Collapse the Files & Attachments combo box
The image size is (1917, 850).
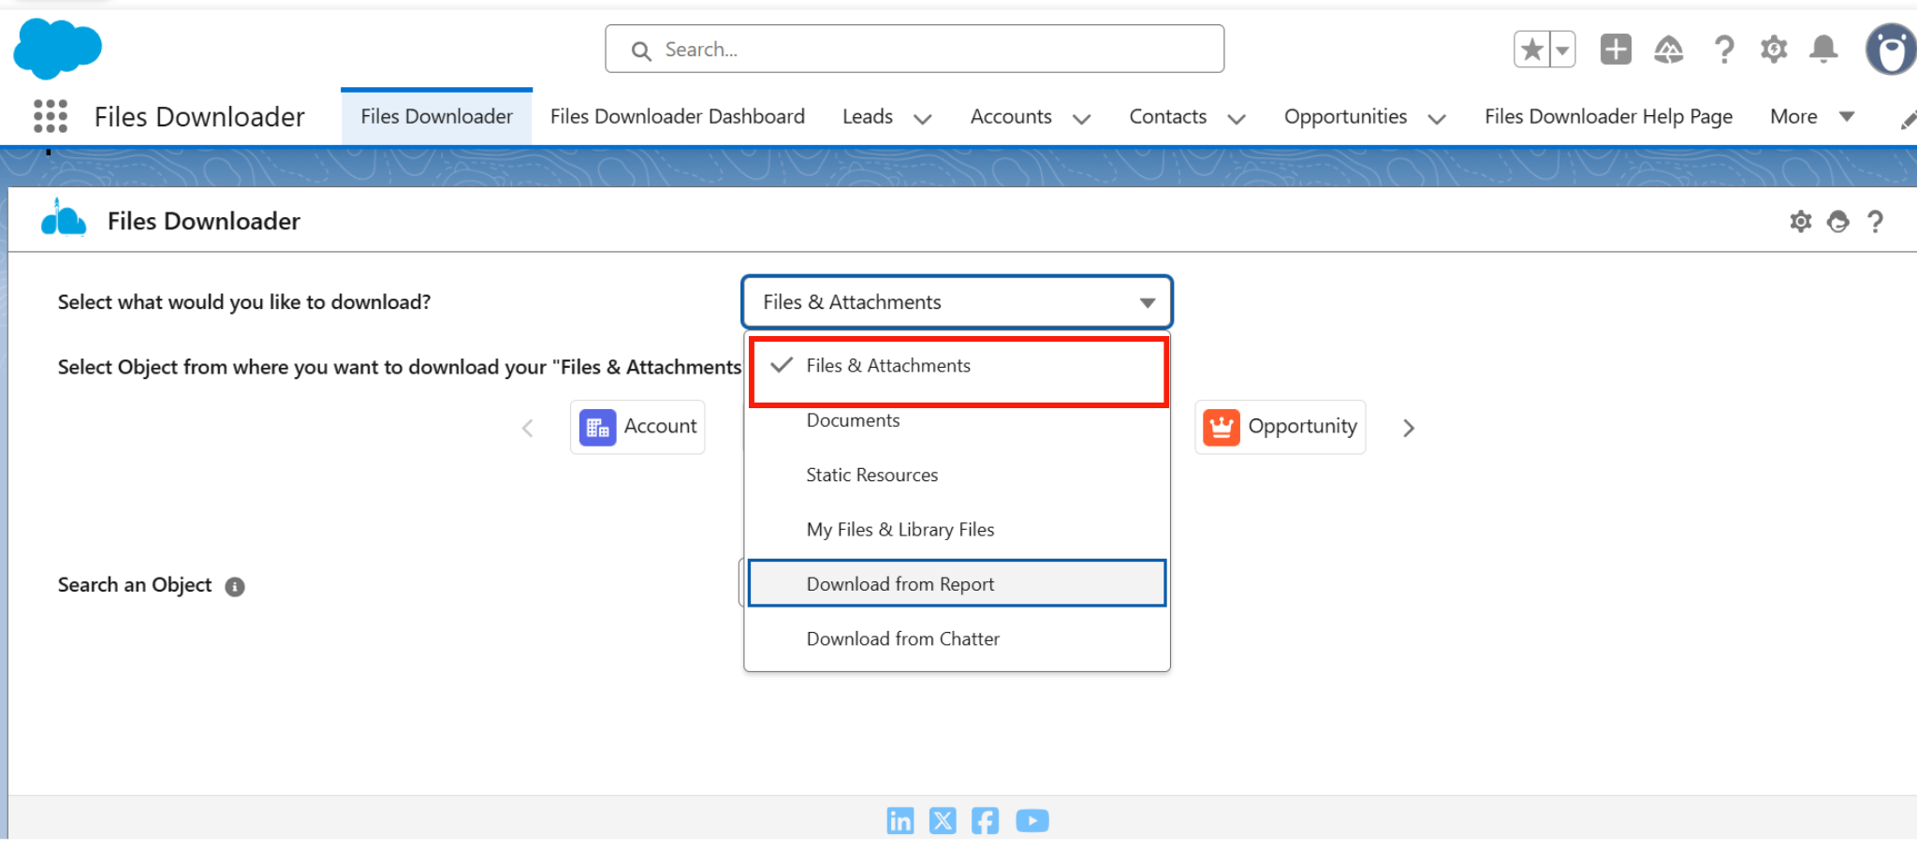(957, 301)
